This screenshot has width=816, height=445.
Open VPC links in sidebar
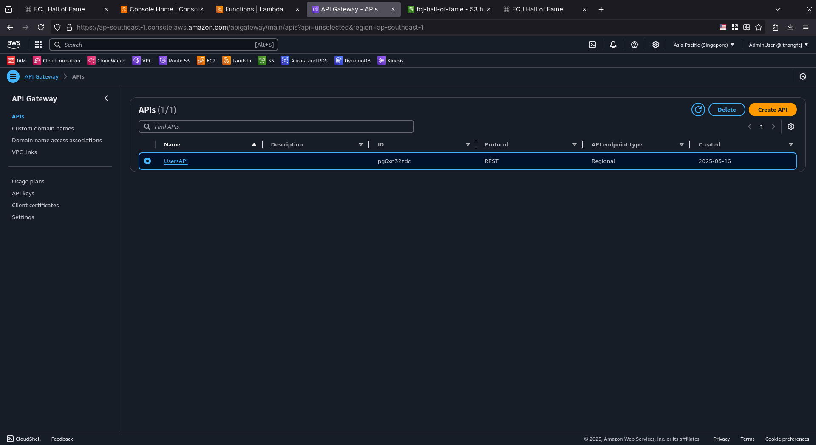click(24, 152)
